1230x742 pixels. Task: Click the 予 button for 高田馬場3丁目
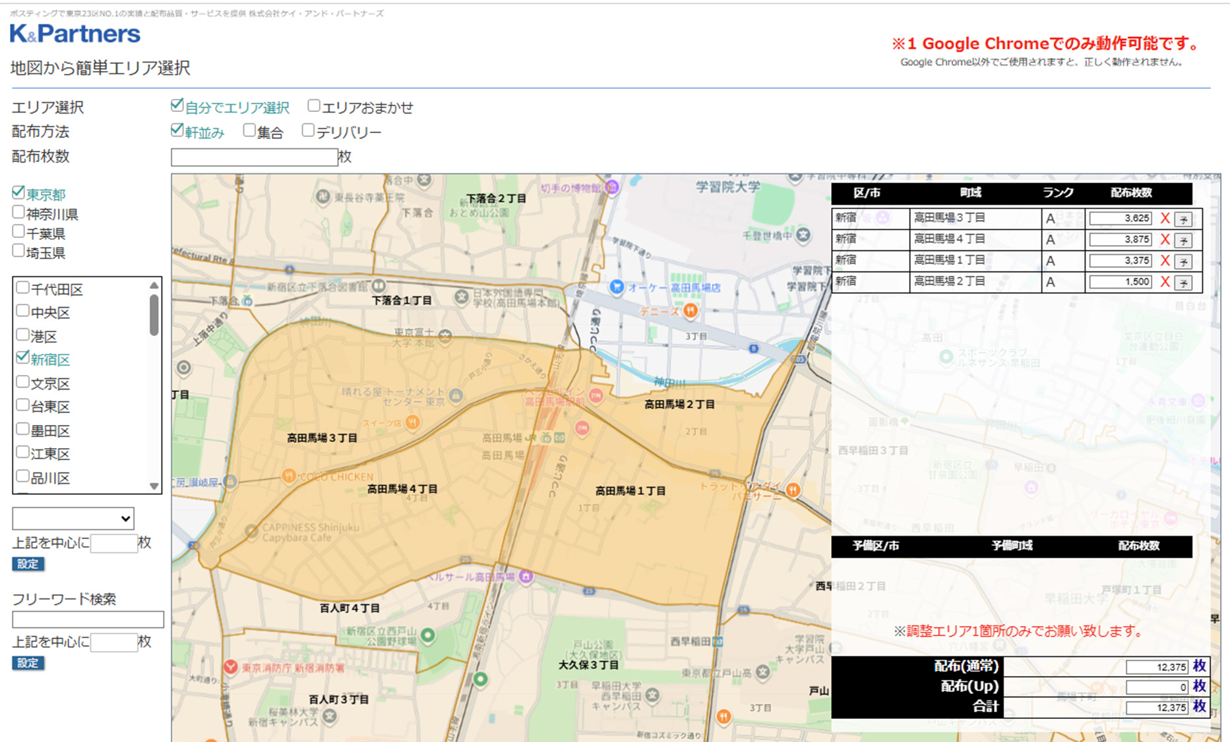[1183, 219]
